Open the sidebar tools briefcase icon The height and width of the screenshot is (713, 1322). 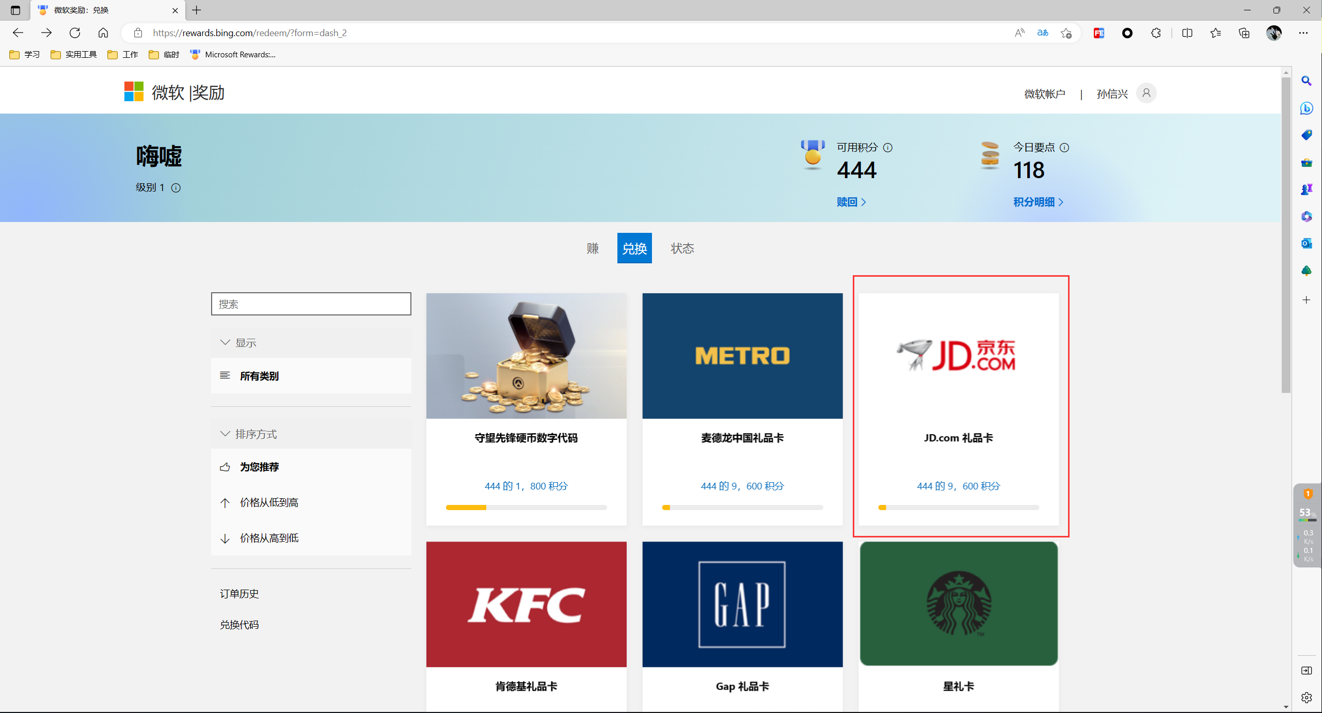[x=1307, y=163]
